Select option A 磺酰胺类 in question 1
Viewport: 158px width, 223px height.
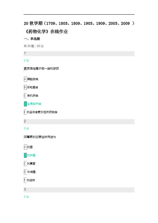(31, 79)
